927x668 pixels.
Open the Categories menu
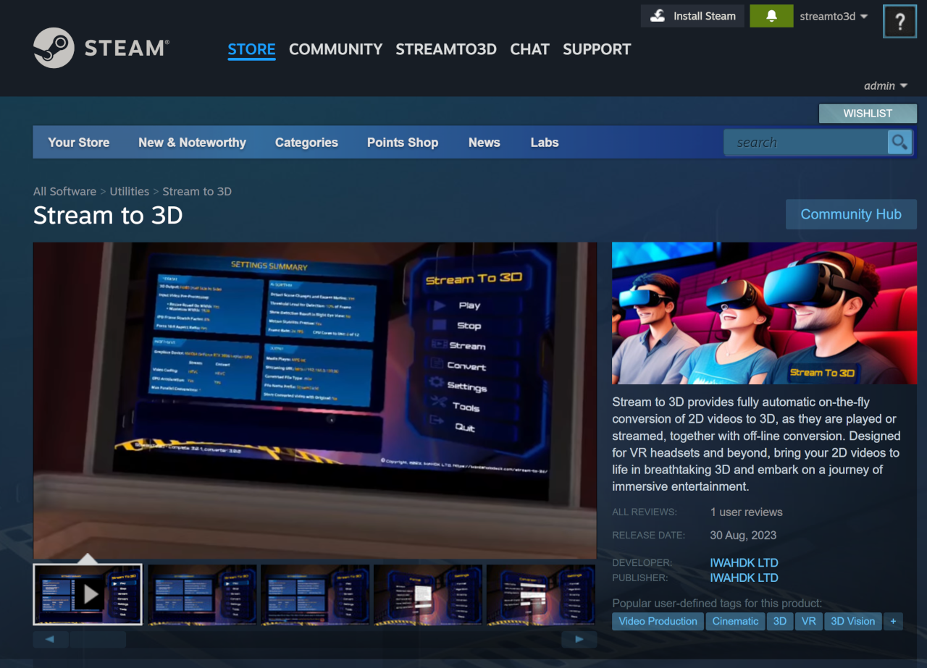point(306,142)
